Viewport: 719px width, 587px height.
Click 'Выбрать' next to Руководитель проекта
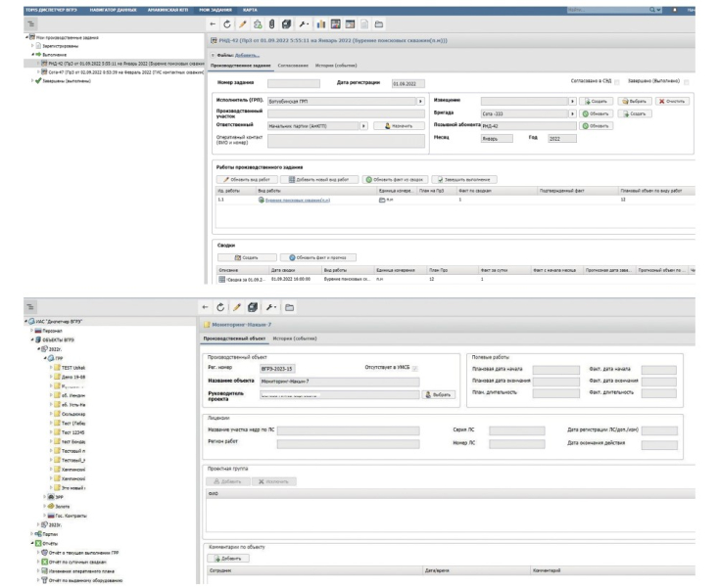tap(439, 394)
